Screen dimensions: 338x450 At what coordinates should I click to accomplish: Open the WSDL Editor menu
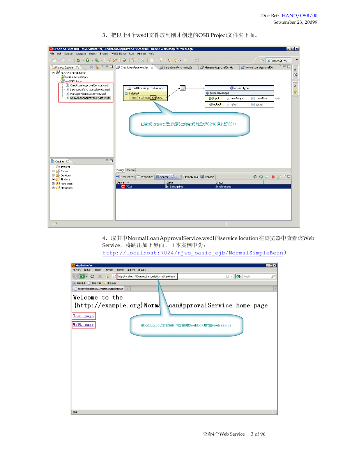tap(119, 54)
